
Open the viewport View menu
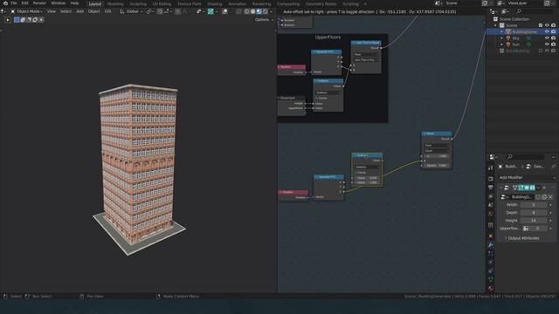(52, 11)
